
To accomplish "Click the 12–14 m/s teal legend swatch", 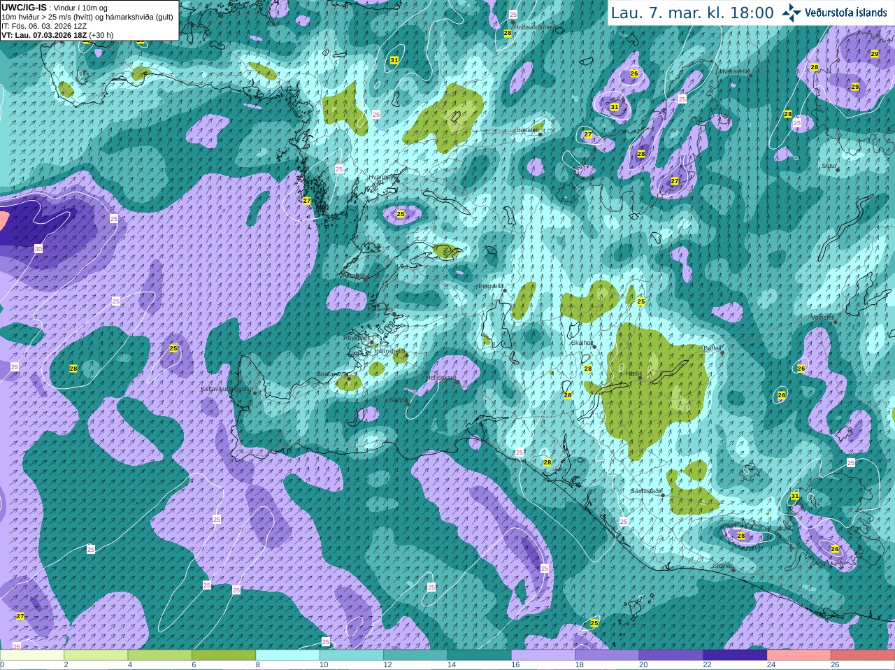I will pyautogui.click(x=415, y=655).
